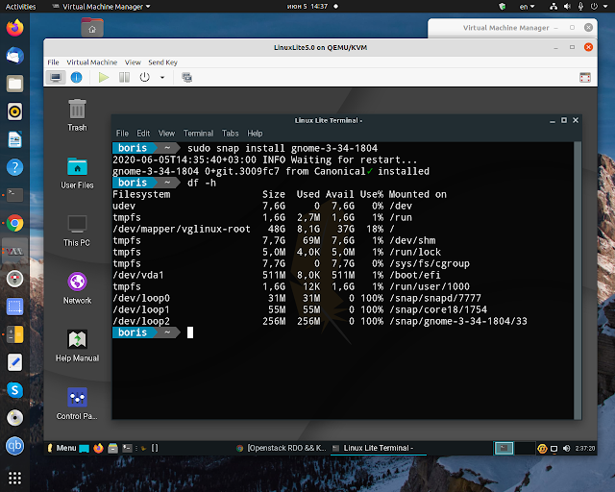Launch terminal from the guest taskbar launcher
This screenshot has width=615, height=492.
click(x=127, y=448)
